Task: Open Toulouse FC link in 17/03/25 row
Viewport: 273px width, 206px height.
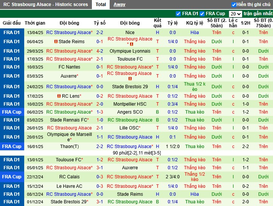Action: pos(130,59)
